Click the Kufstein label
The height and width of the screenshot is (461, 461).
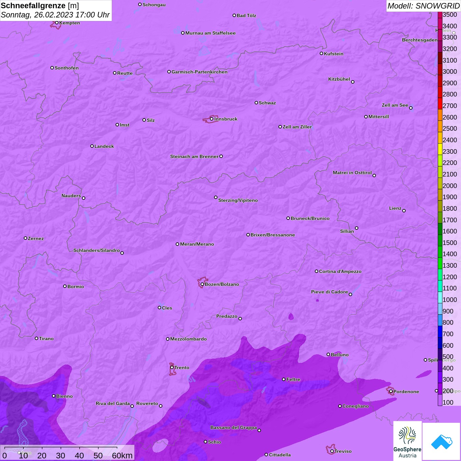coord(334,54)
